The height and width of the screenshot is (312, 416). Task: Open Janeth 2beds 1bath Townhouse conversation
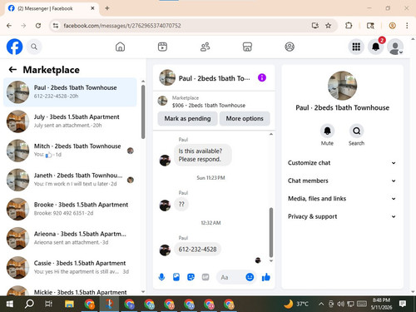[x=70, y=180]
